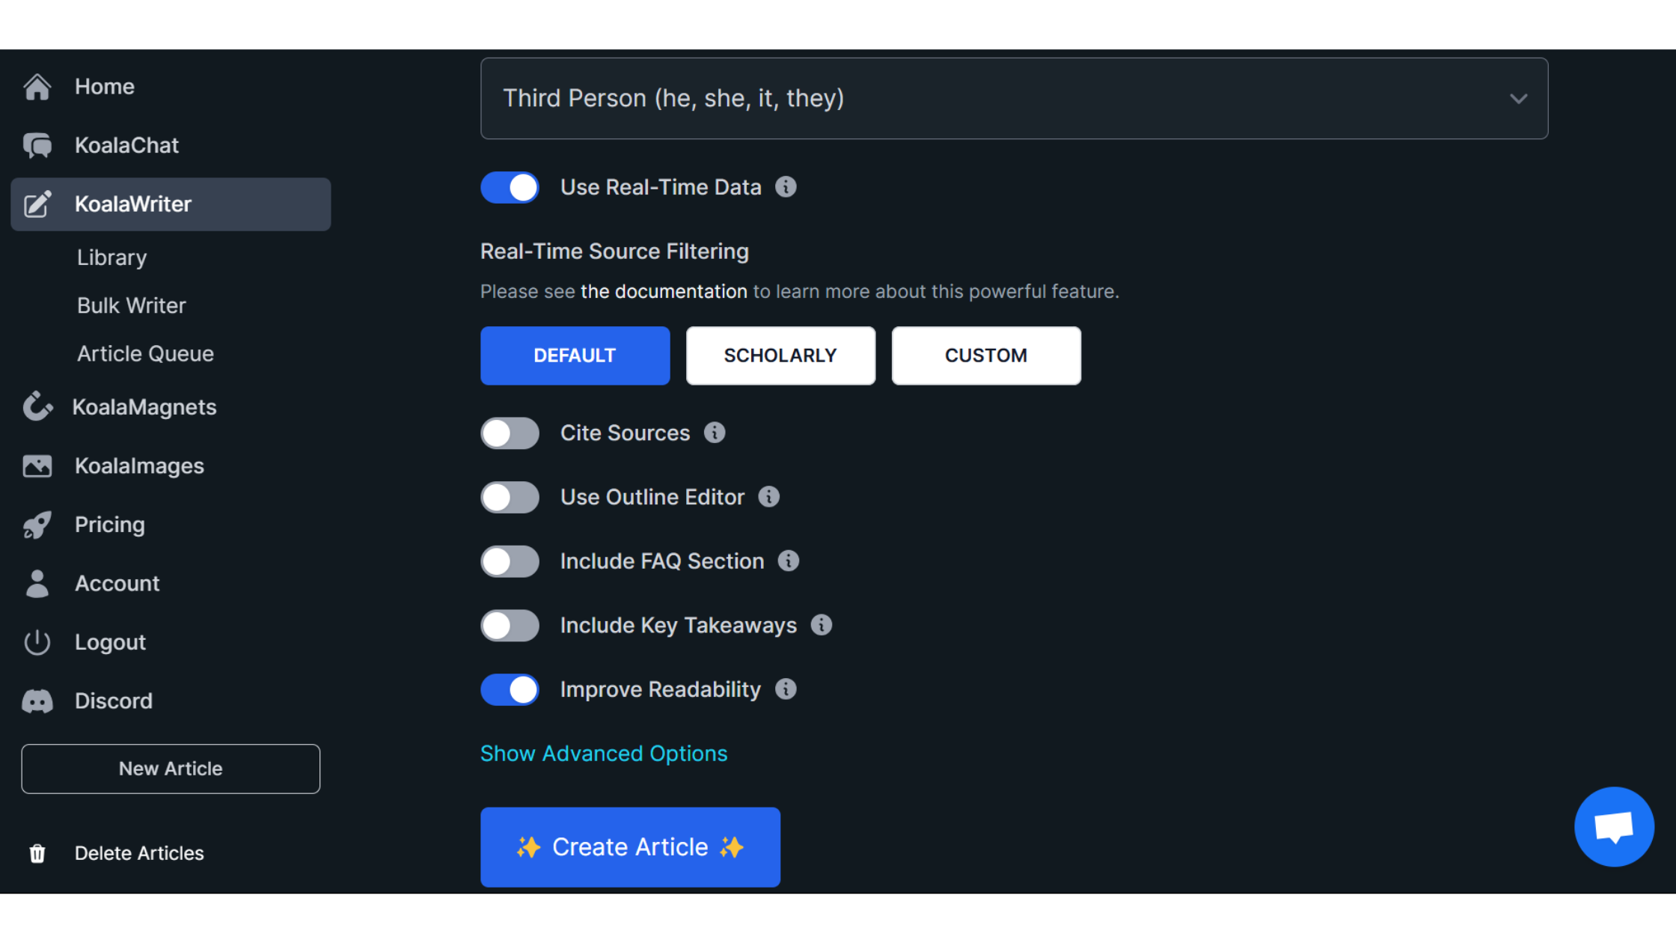Viewport: 1676px width, 943px height.
Task: Click the Pricing rocket icon
Action: (x=37, y=525)
